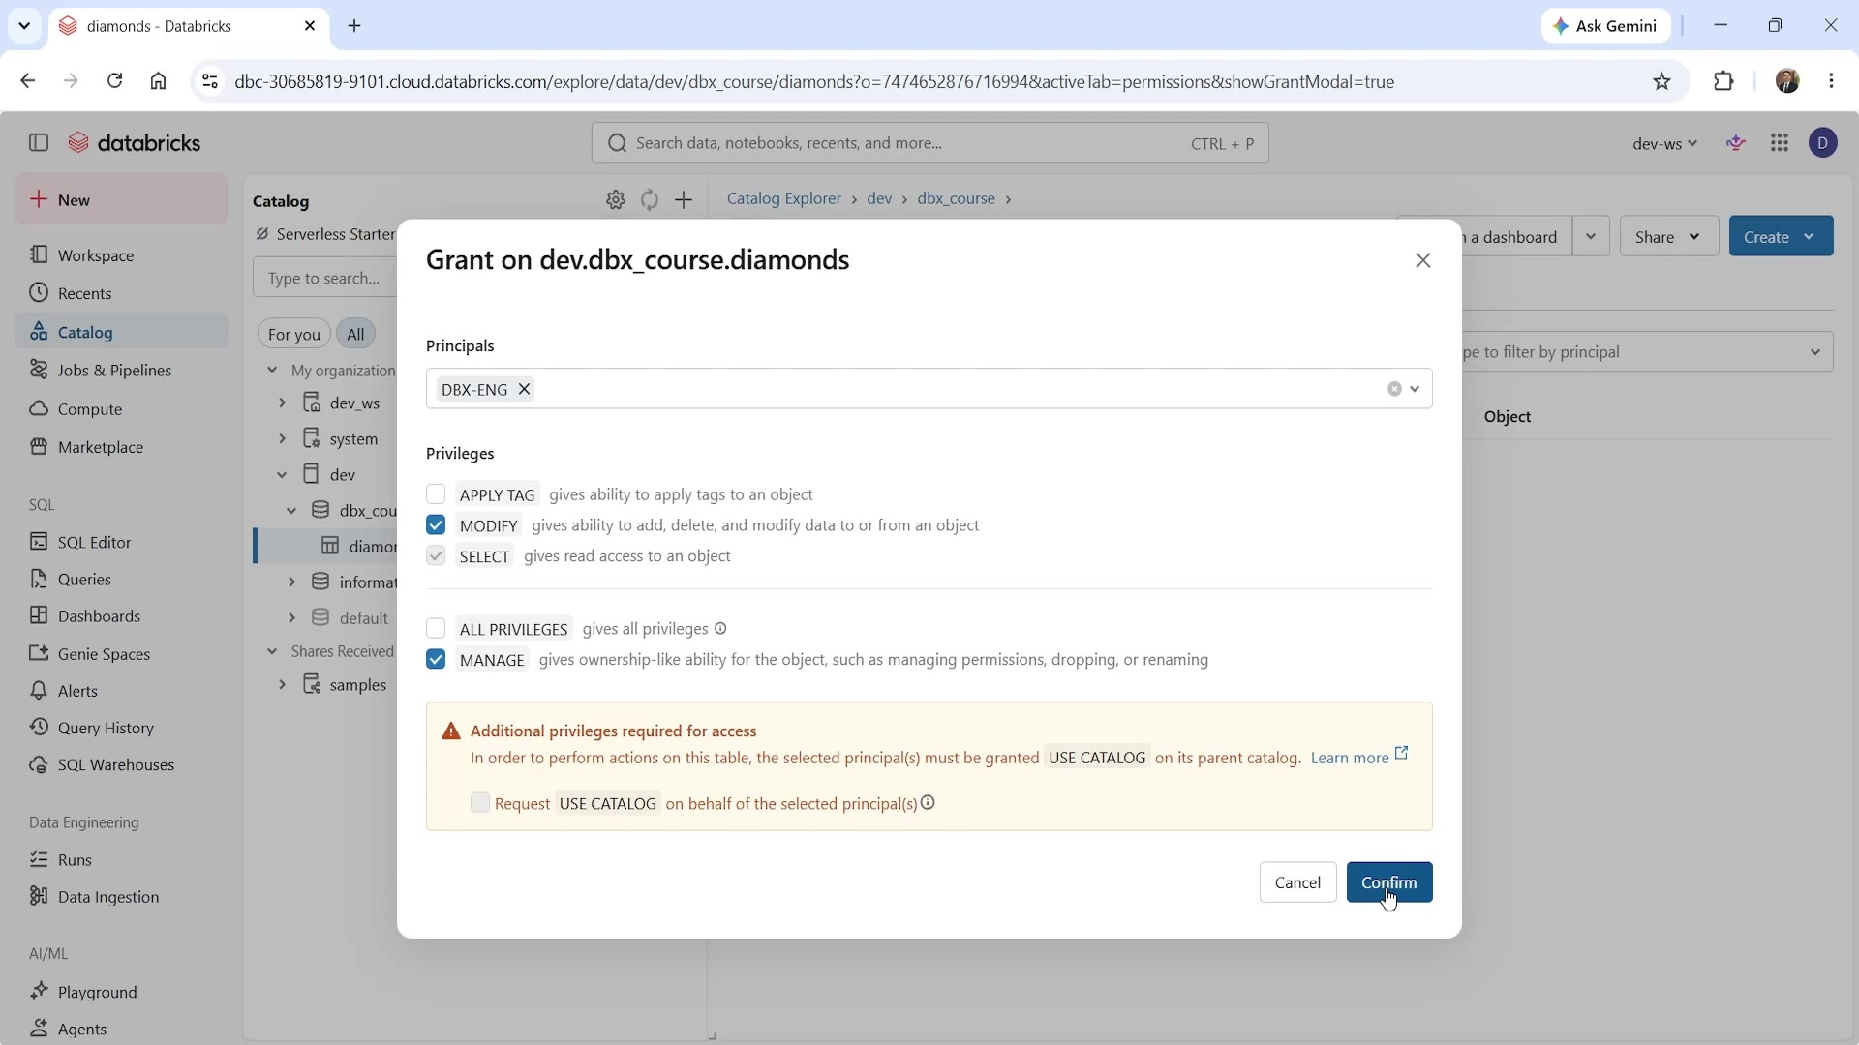Click the search data and notebooks field
1859x1045 pixels.
pyautogui.click(x=929, y=143)
